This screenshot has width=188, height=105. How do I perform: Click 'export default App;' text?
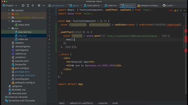(x=71, y=84)
